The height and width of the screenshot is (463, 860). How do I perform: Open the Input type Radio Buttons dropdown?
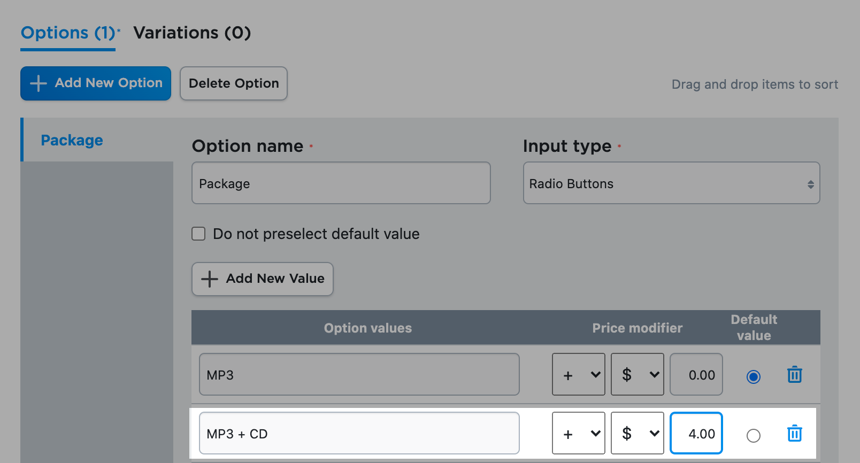(x=671, y=183)
